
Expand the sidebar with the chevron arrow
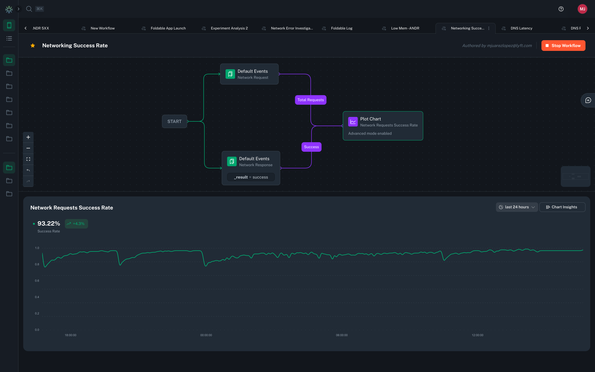pyautogui.click(x=18, y=9)
